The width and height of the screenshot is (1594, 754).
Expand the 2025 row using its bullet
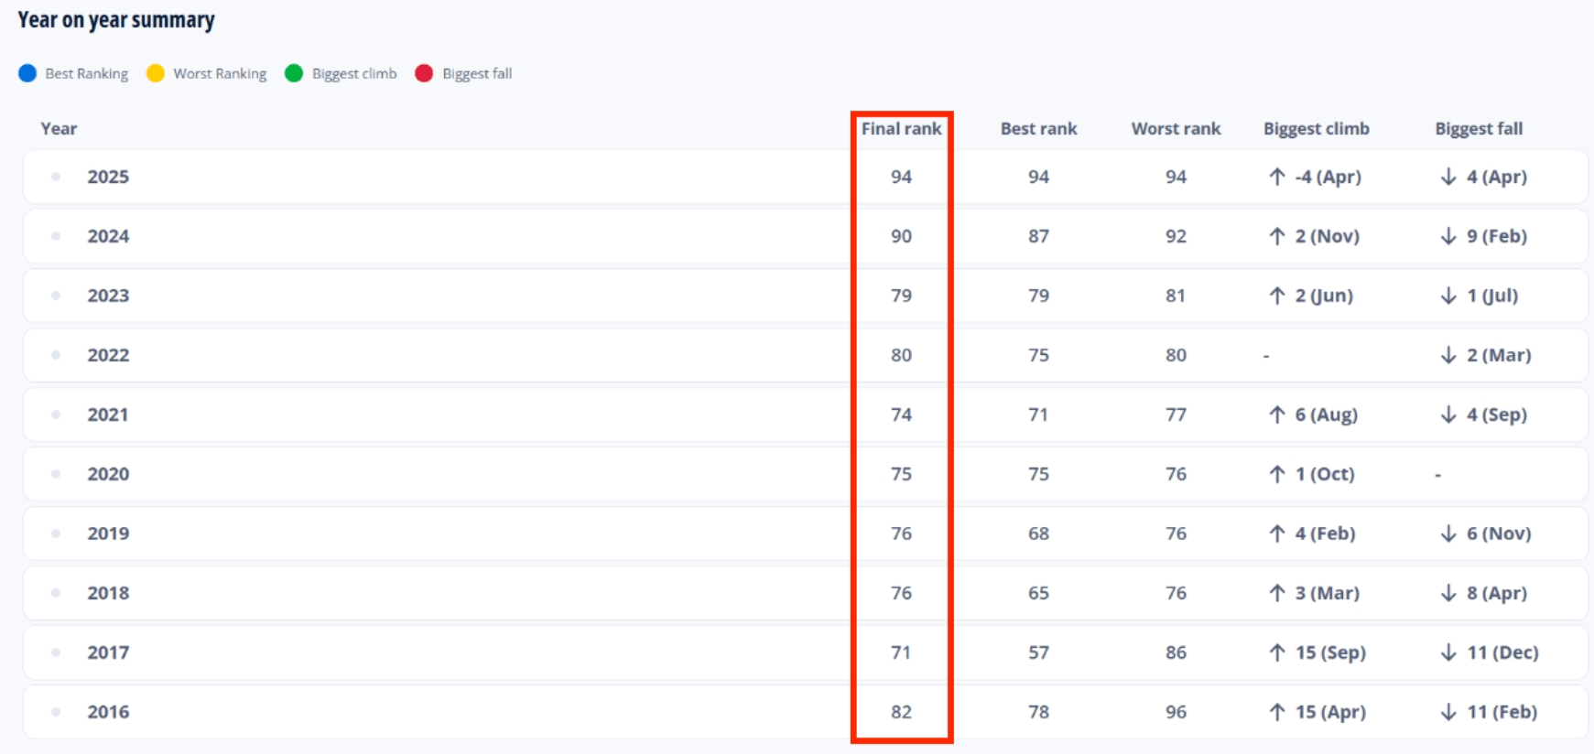coord(56,177)
